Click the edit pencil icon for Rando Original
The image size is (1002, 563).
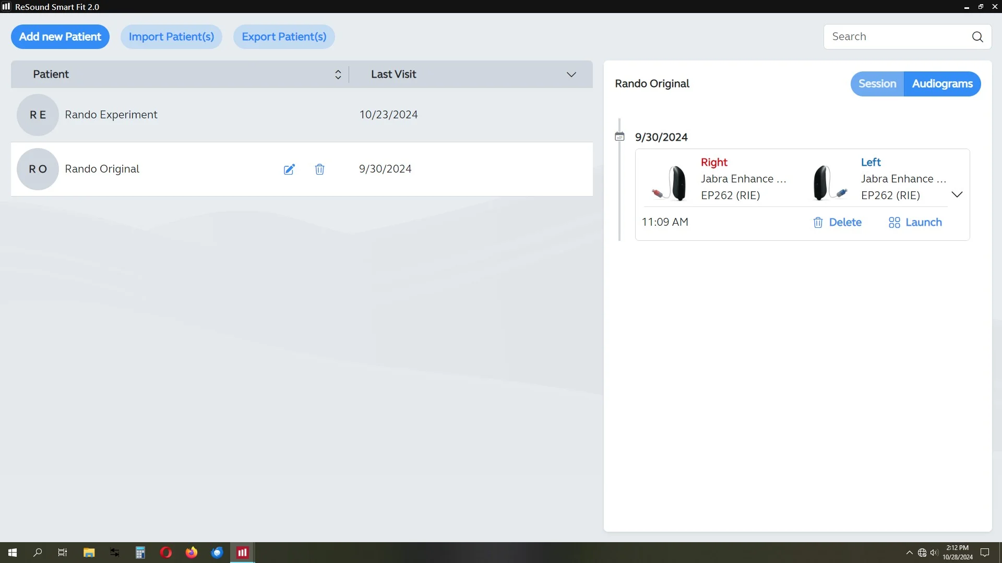click(x=289, y=169)
